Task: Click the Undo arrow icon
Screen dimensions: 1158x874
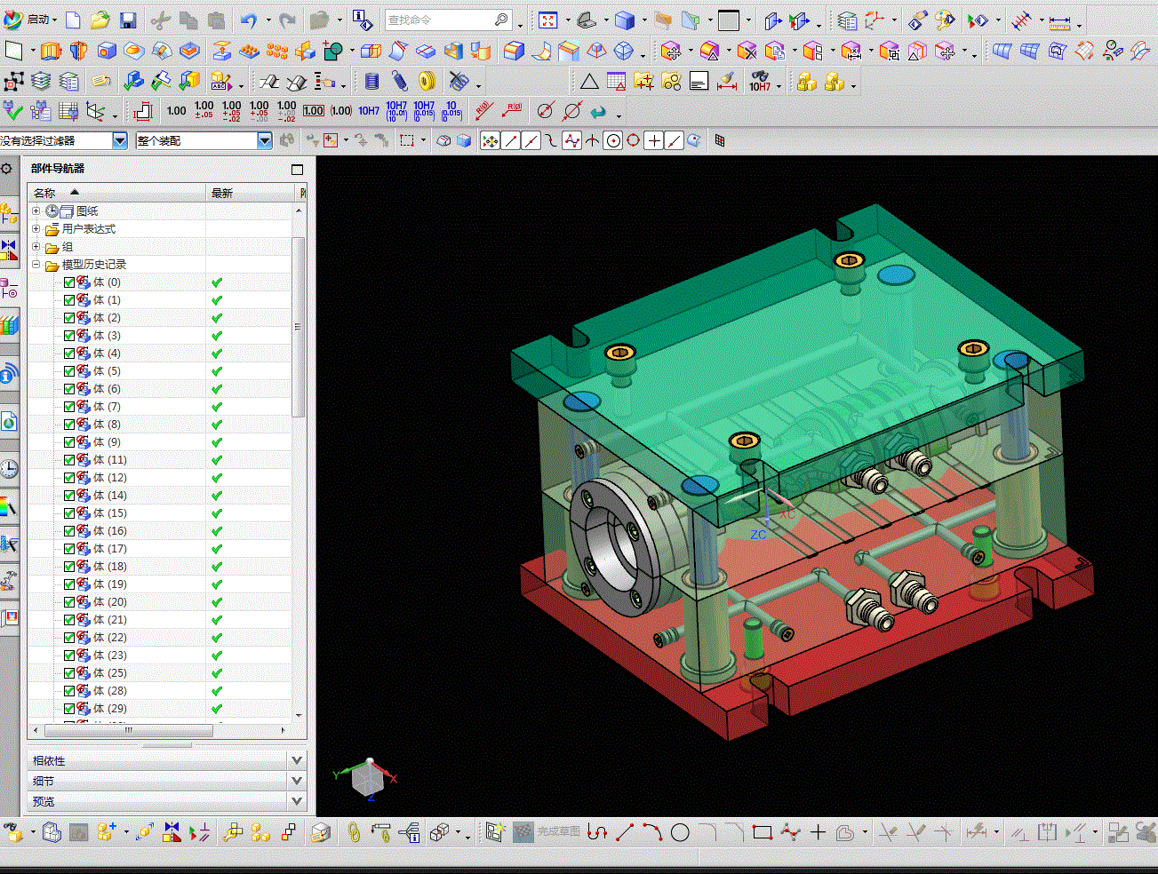Action: click(248, 20)
